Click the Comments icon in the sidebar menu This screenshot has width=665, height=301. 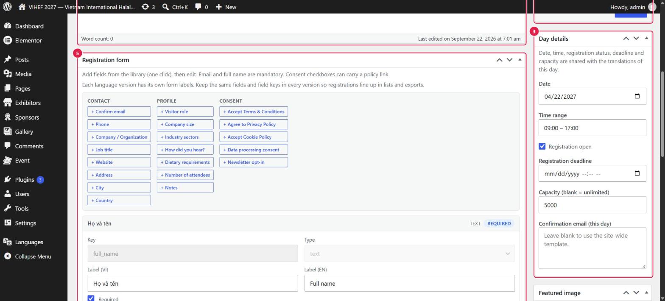pos(7,146)
